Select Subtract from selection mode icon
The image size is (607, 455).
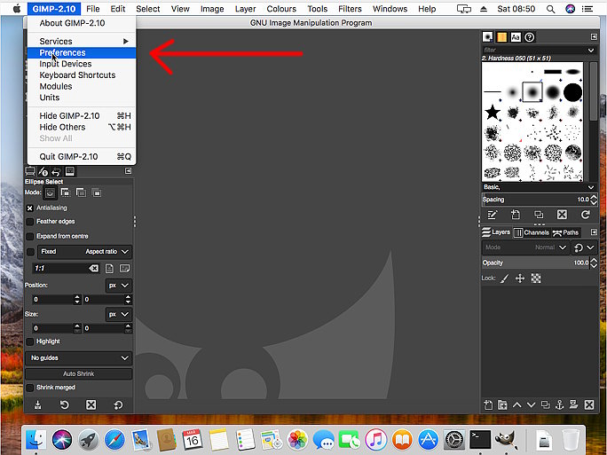(x=81, y=192)
